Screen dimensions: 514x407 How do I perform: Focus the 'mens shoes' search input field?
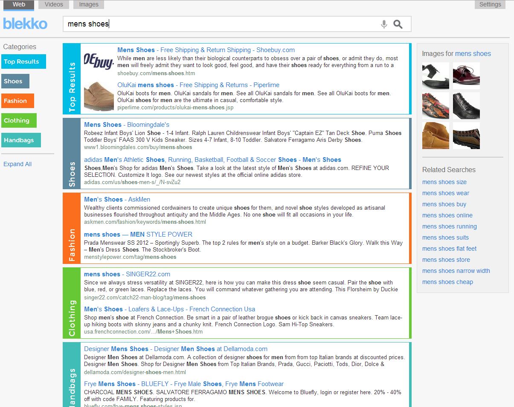coord(222,24)
